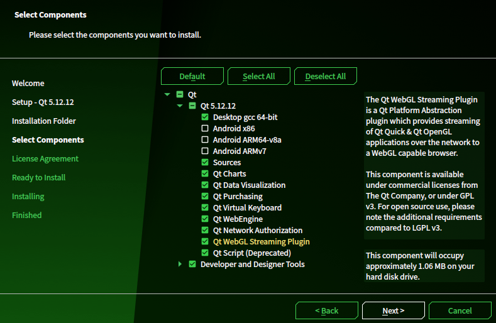This screenshot has height=323, width=496.
Task: Click the Select Components sidebar step
Action: tap(48, 140)
